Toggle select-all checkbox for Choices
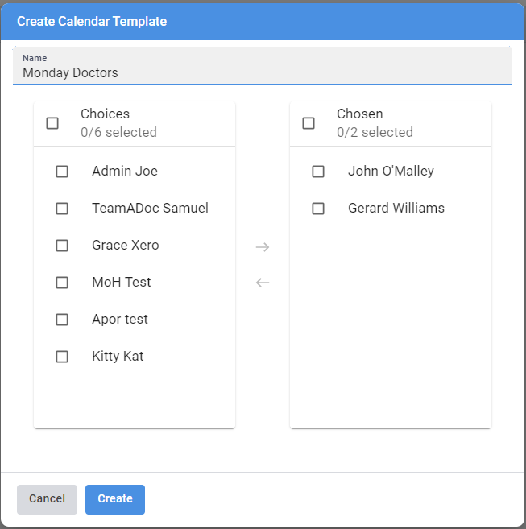 [52, 123]
